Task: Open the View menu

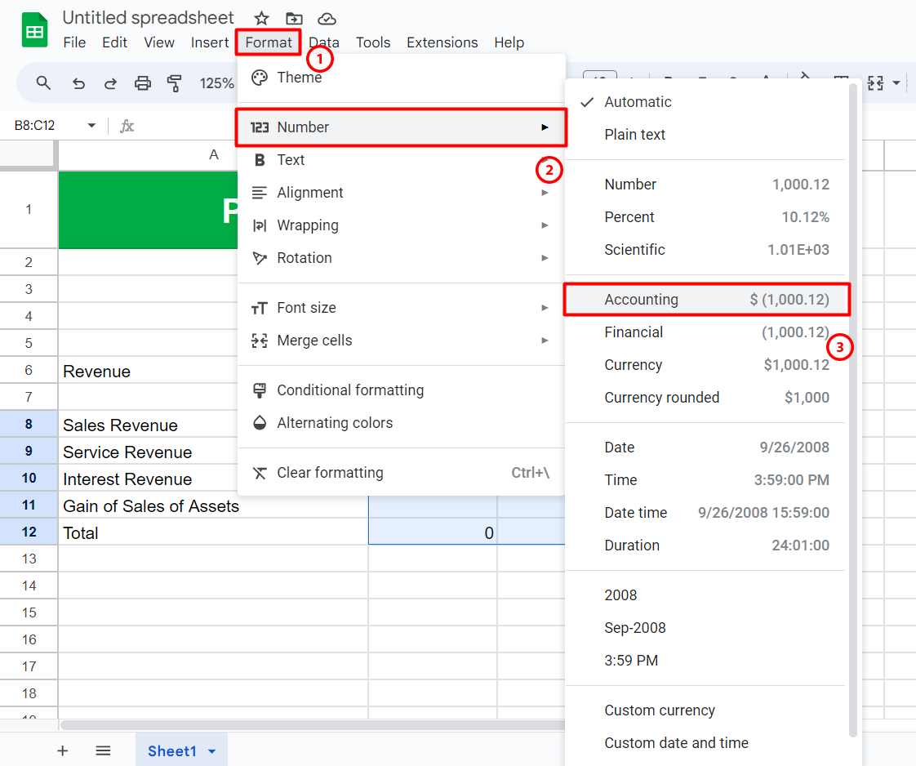Action: pos(159,42)
